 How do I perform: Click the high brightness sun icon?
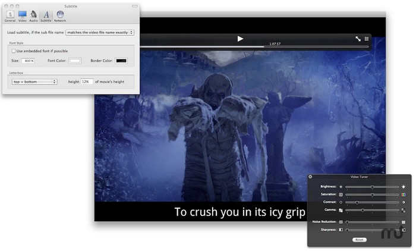coord(404,187)
